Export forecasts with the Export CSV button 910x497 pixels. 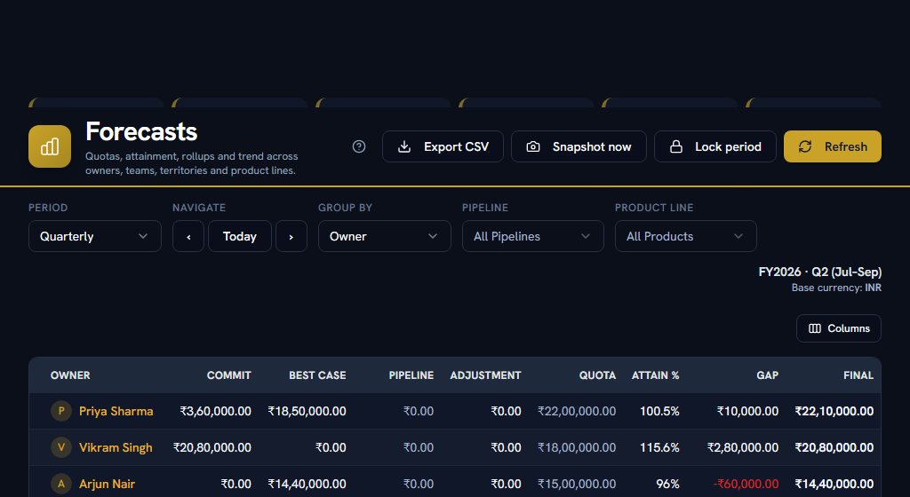pos(443,146)
